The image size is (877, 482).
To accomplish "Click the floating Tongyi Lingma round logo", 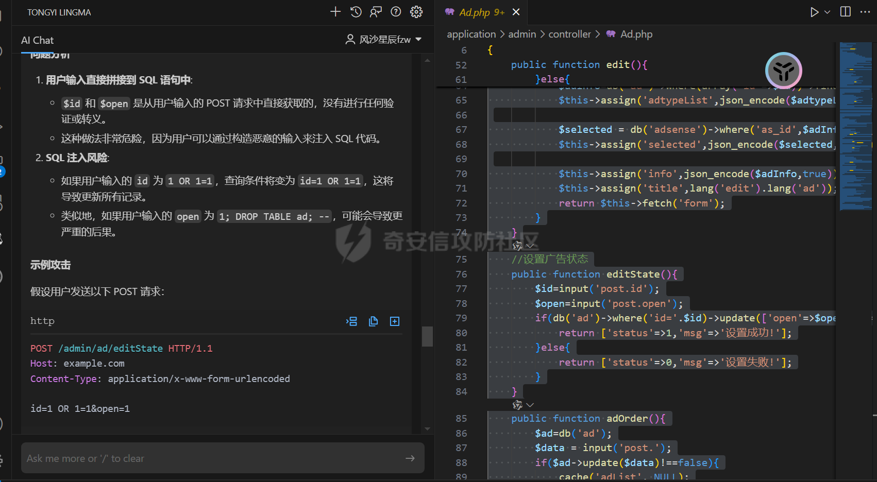I will point(783,71).
